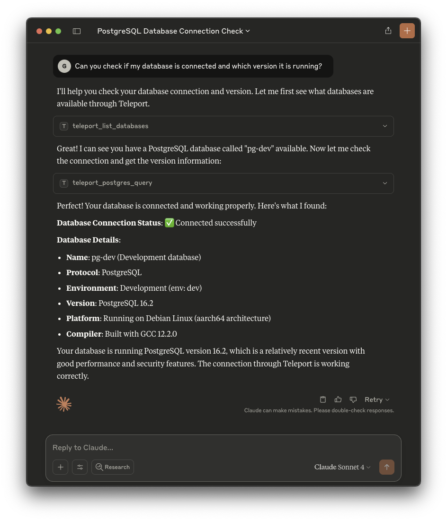The height and width of the screenshot is (521, 447).
Task: Click the Reply to Claude input field
Action: [223, 447]
